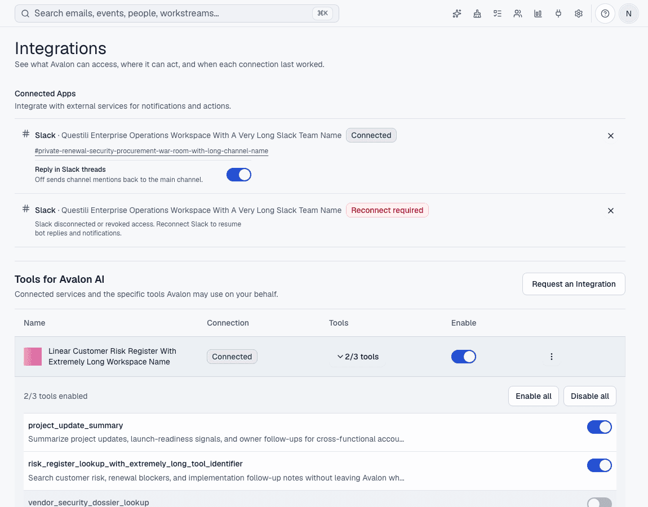This screenshot has width=648, height=507.
Task: Click the broom cleanup icon in top bar
Action: [477, 14]
